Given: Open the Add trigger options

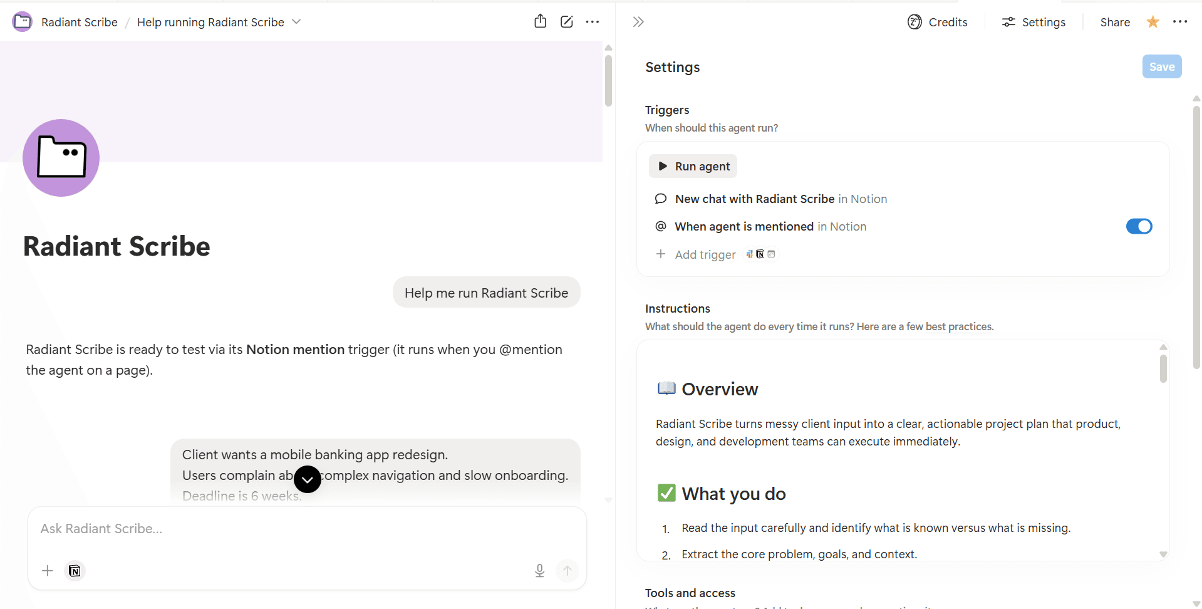Looking at the screenshot, I should [x=705, y=254].
